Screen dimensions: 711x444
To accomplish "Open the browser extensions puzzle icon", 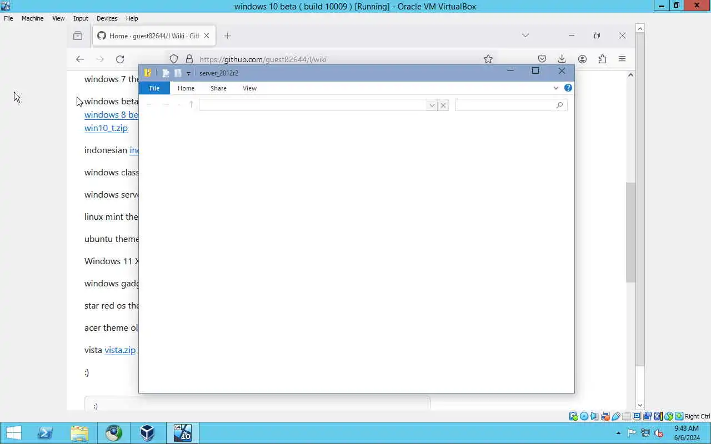I will tap(602, 59).
